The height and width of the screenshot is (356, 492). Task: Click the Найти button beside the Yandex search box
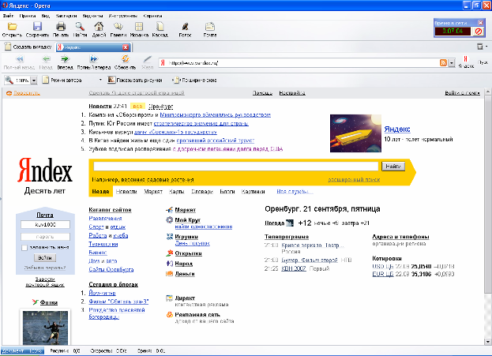(393, 166)
